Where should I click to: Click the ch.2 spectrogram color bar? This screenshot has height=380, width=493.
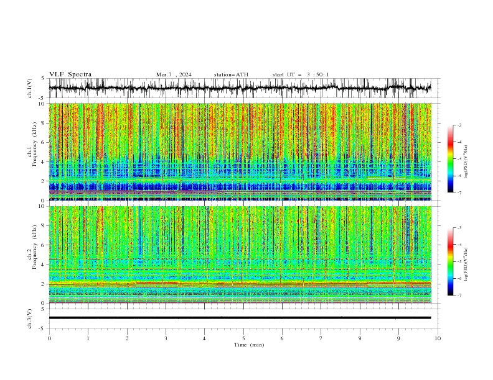[450, 261]
